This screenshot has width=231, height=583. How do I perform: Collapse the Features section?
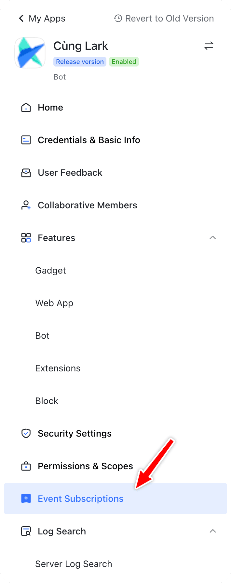(x=212, y=238)
